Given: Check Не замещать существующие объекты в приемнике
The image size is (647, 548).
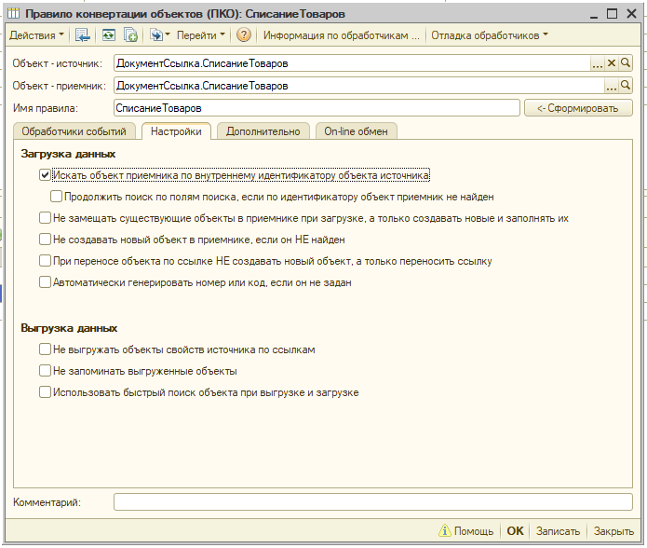Looking at the screenshot, I should [x=45, y=218].
